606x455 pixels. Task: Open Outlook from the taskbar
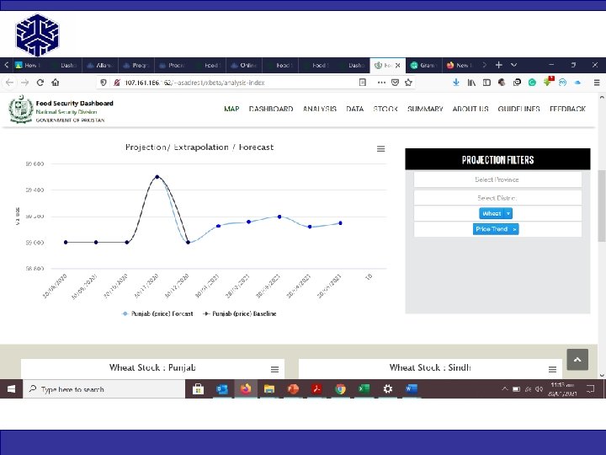coord(222,388)
